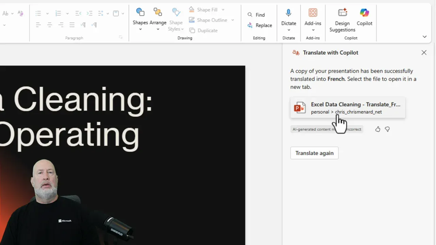Click the Translate again button
436x245 pixels.
point(314,153)
